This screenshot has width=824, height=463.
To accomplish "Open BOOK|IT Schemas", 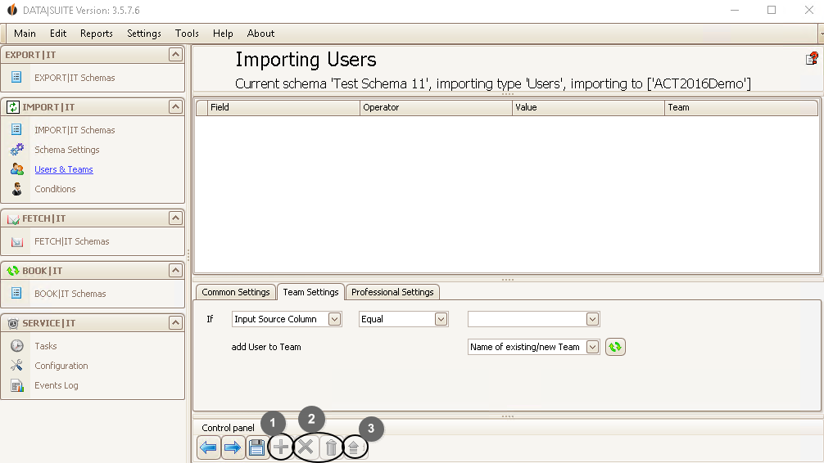I will [70, 294].
